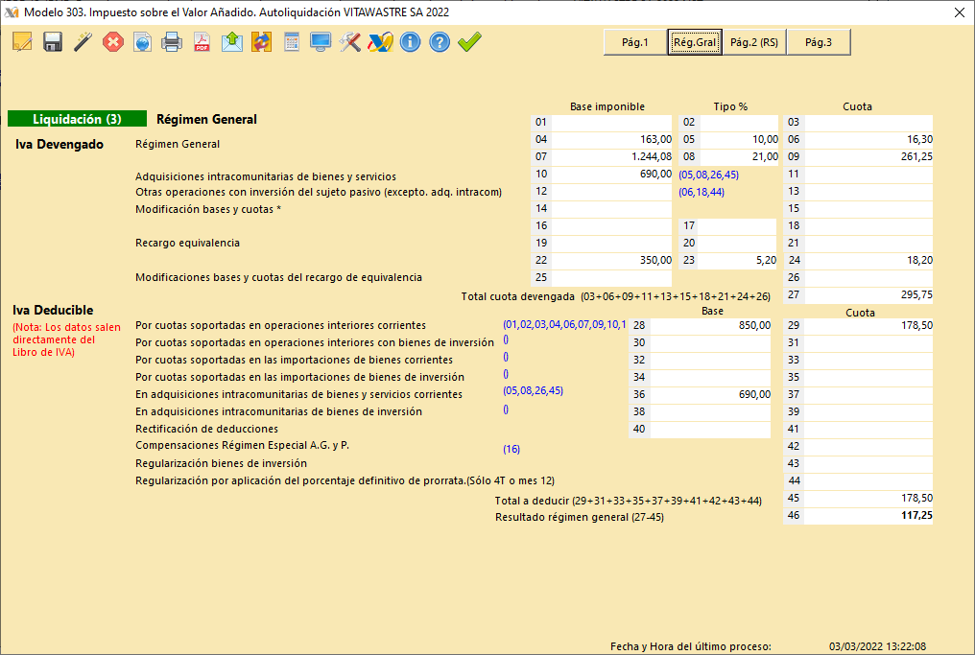This screenshot has height=655, width=975.
Task: Click field 08 showing 21,00
Action: coord(738,156)
